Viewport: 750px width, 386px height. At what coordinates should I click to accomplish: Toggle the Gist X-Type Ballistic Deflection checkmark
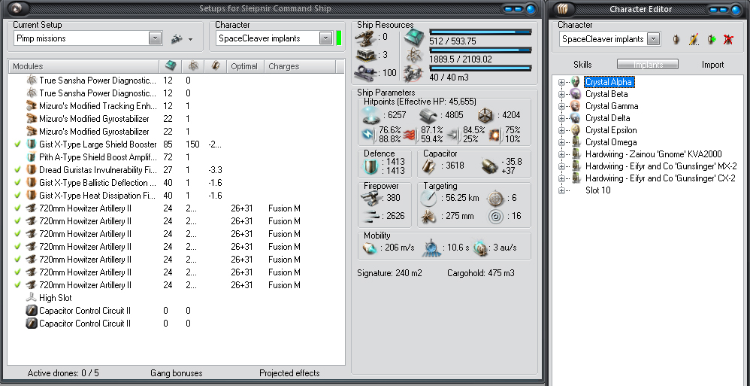tap(18, 182)
